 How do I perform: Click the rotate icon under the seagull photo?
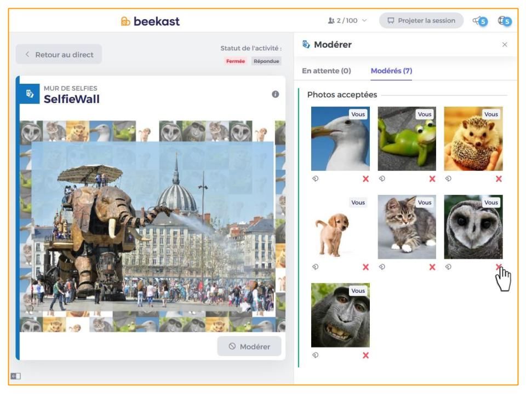[x=316, y=178]
